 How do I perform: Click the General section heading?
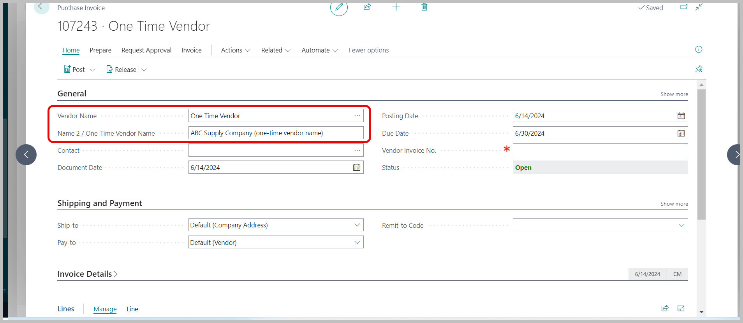click(72, 94)
